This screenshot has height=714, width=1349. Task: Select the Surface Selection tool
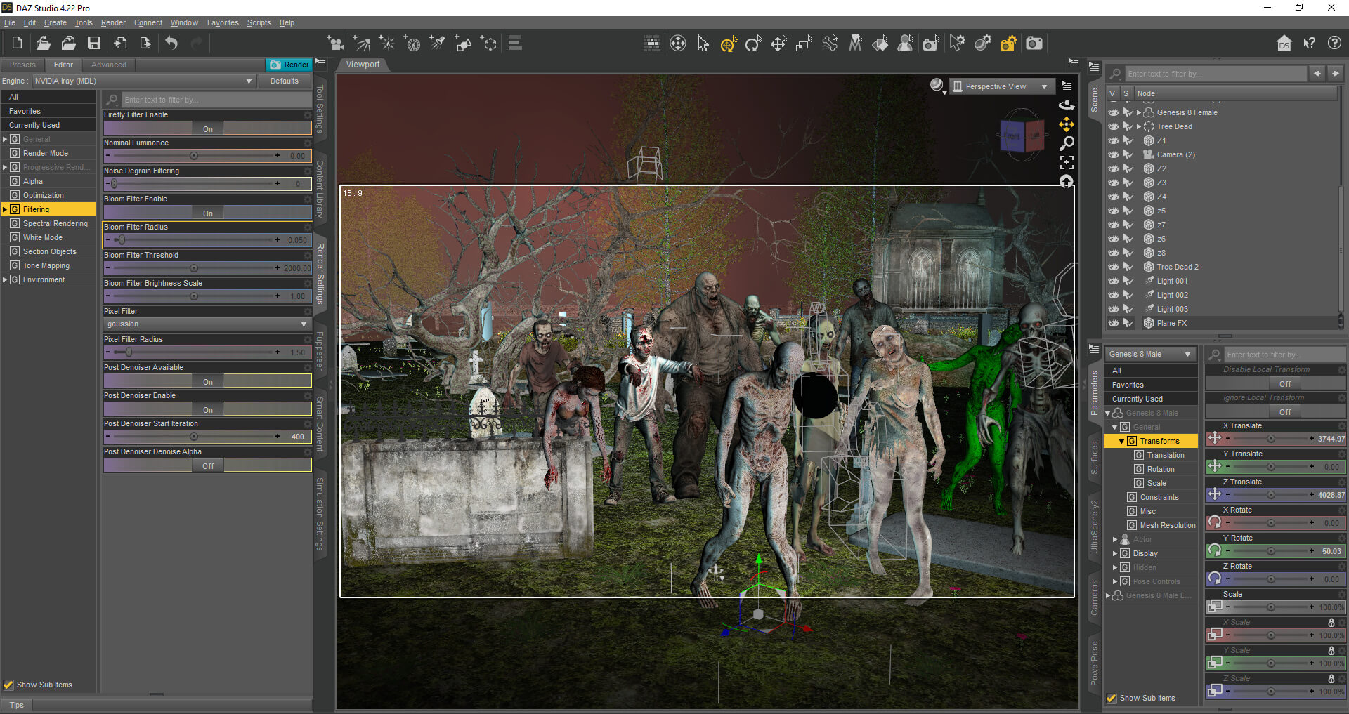pos(880,44)
